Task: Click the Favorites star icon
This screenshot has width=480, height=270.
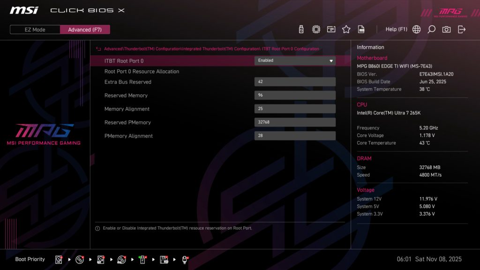Action: (x=346, y=29)
